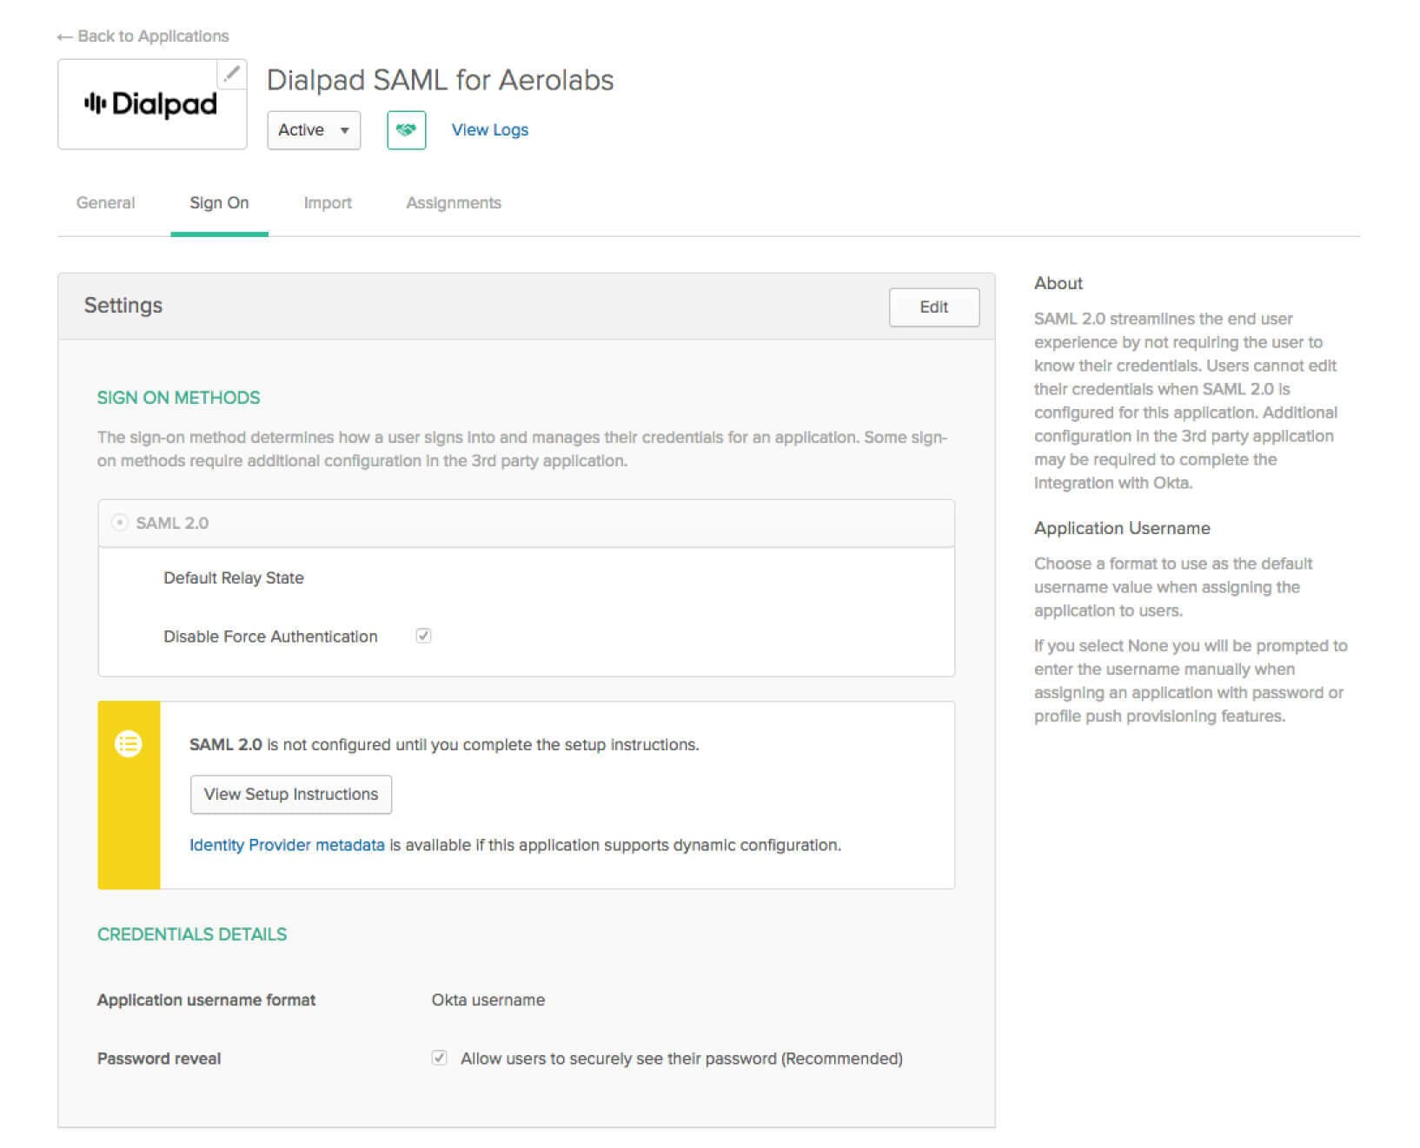The width and height of the screenshot is (1420, 1148).
Task: Go to the Assignments tab
Action: click(x=454, y=203)
